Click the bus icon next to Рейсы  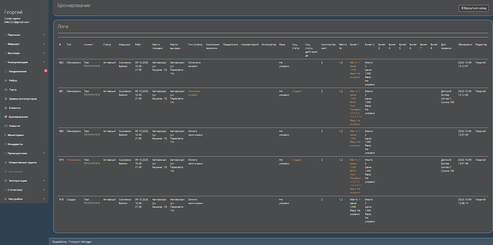coord(6,80)
